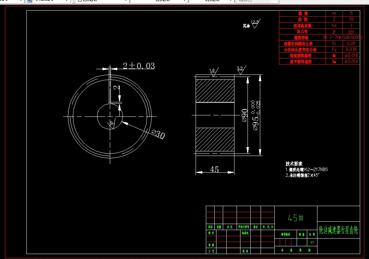Select the 更改文件号 label in title block
The width and height of the screenshot is (369, 259).
click(x=244, y=227)
